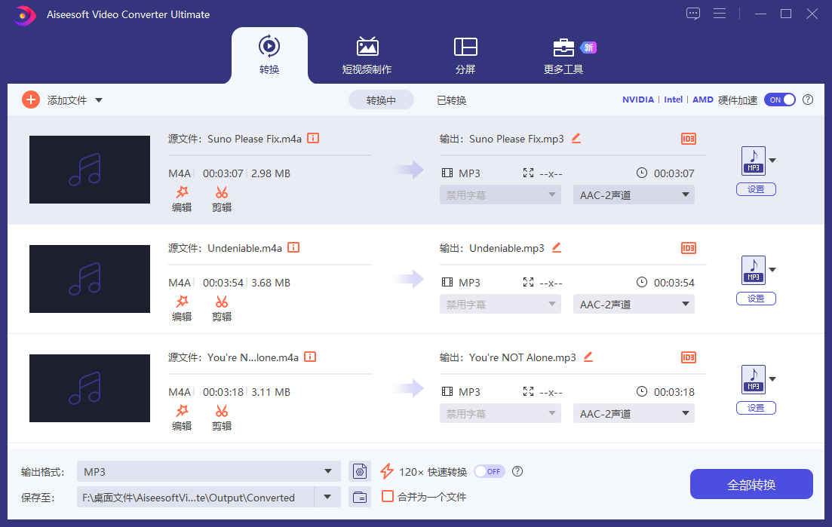Open output format settings gear icon
The image size is (832, 527).
point(361,471)
